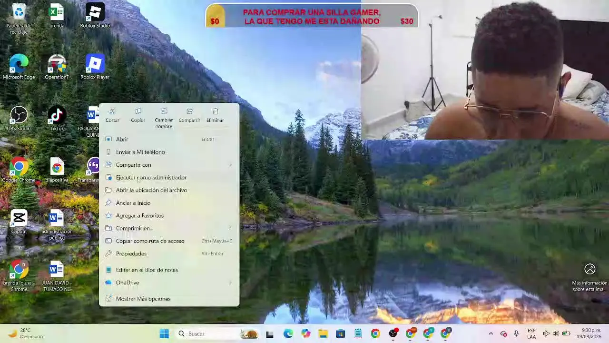
Task: Open OBS Studio from the taskbar
Action: pos(393,334)
